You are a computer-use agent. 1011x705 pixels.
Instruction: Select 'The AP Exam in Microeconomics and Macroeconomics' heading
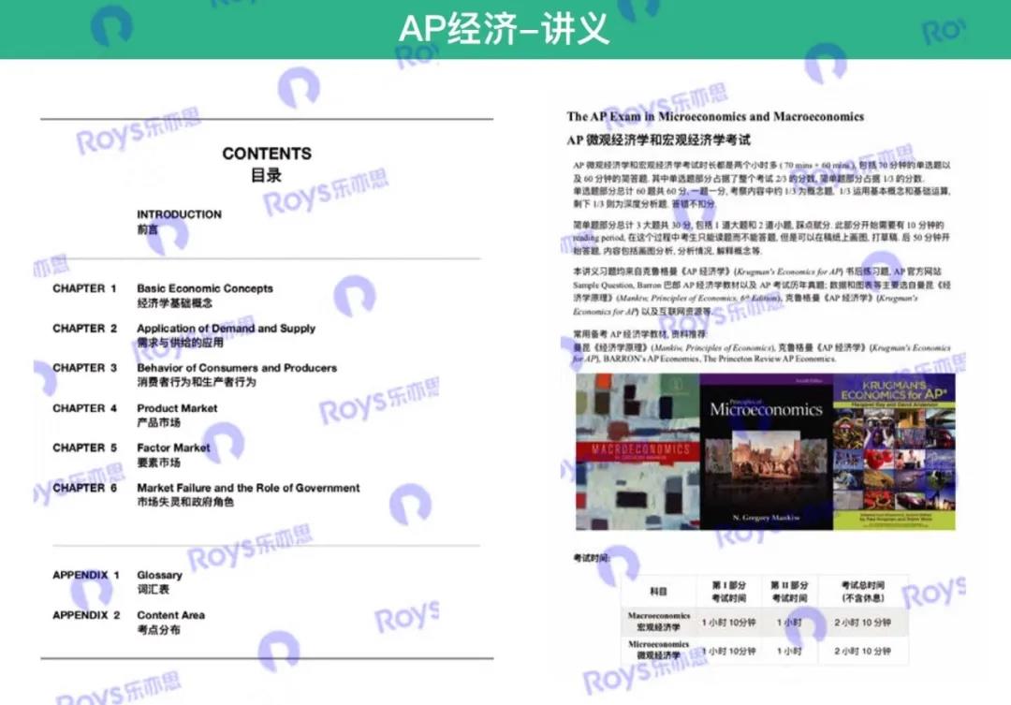[x=715, y=117]
